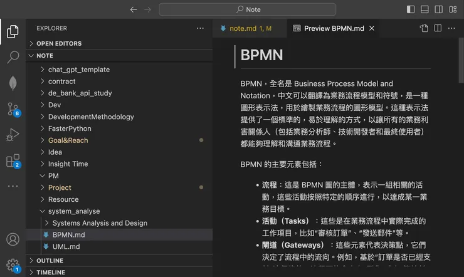Click the bold "活動（Tasks）" bullet text
Screen dimensions: 464x277
click(x=285, y=221)
